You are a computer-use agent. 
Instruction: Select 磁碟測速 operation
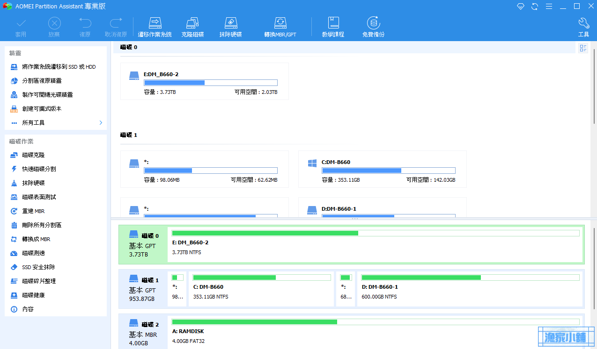[56, 253]
